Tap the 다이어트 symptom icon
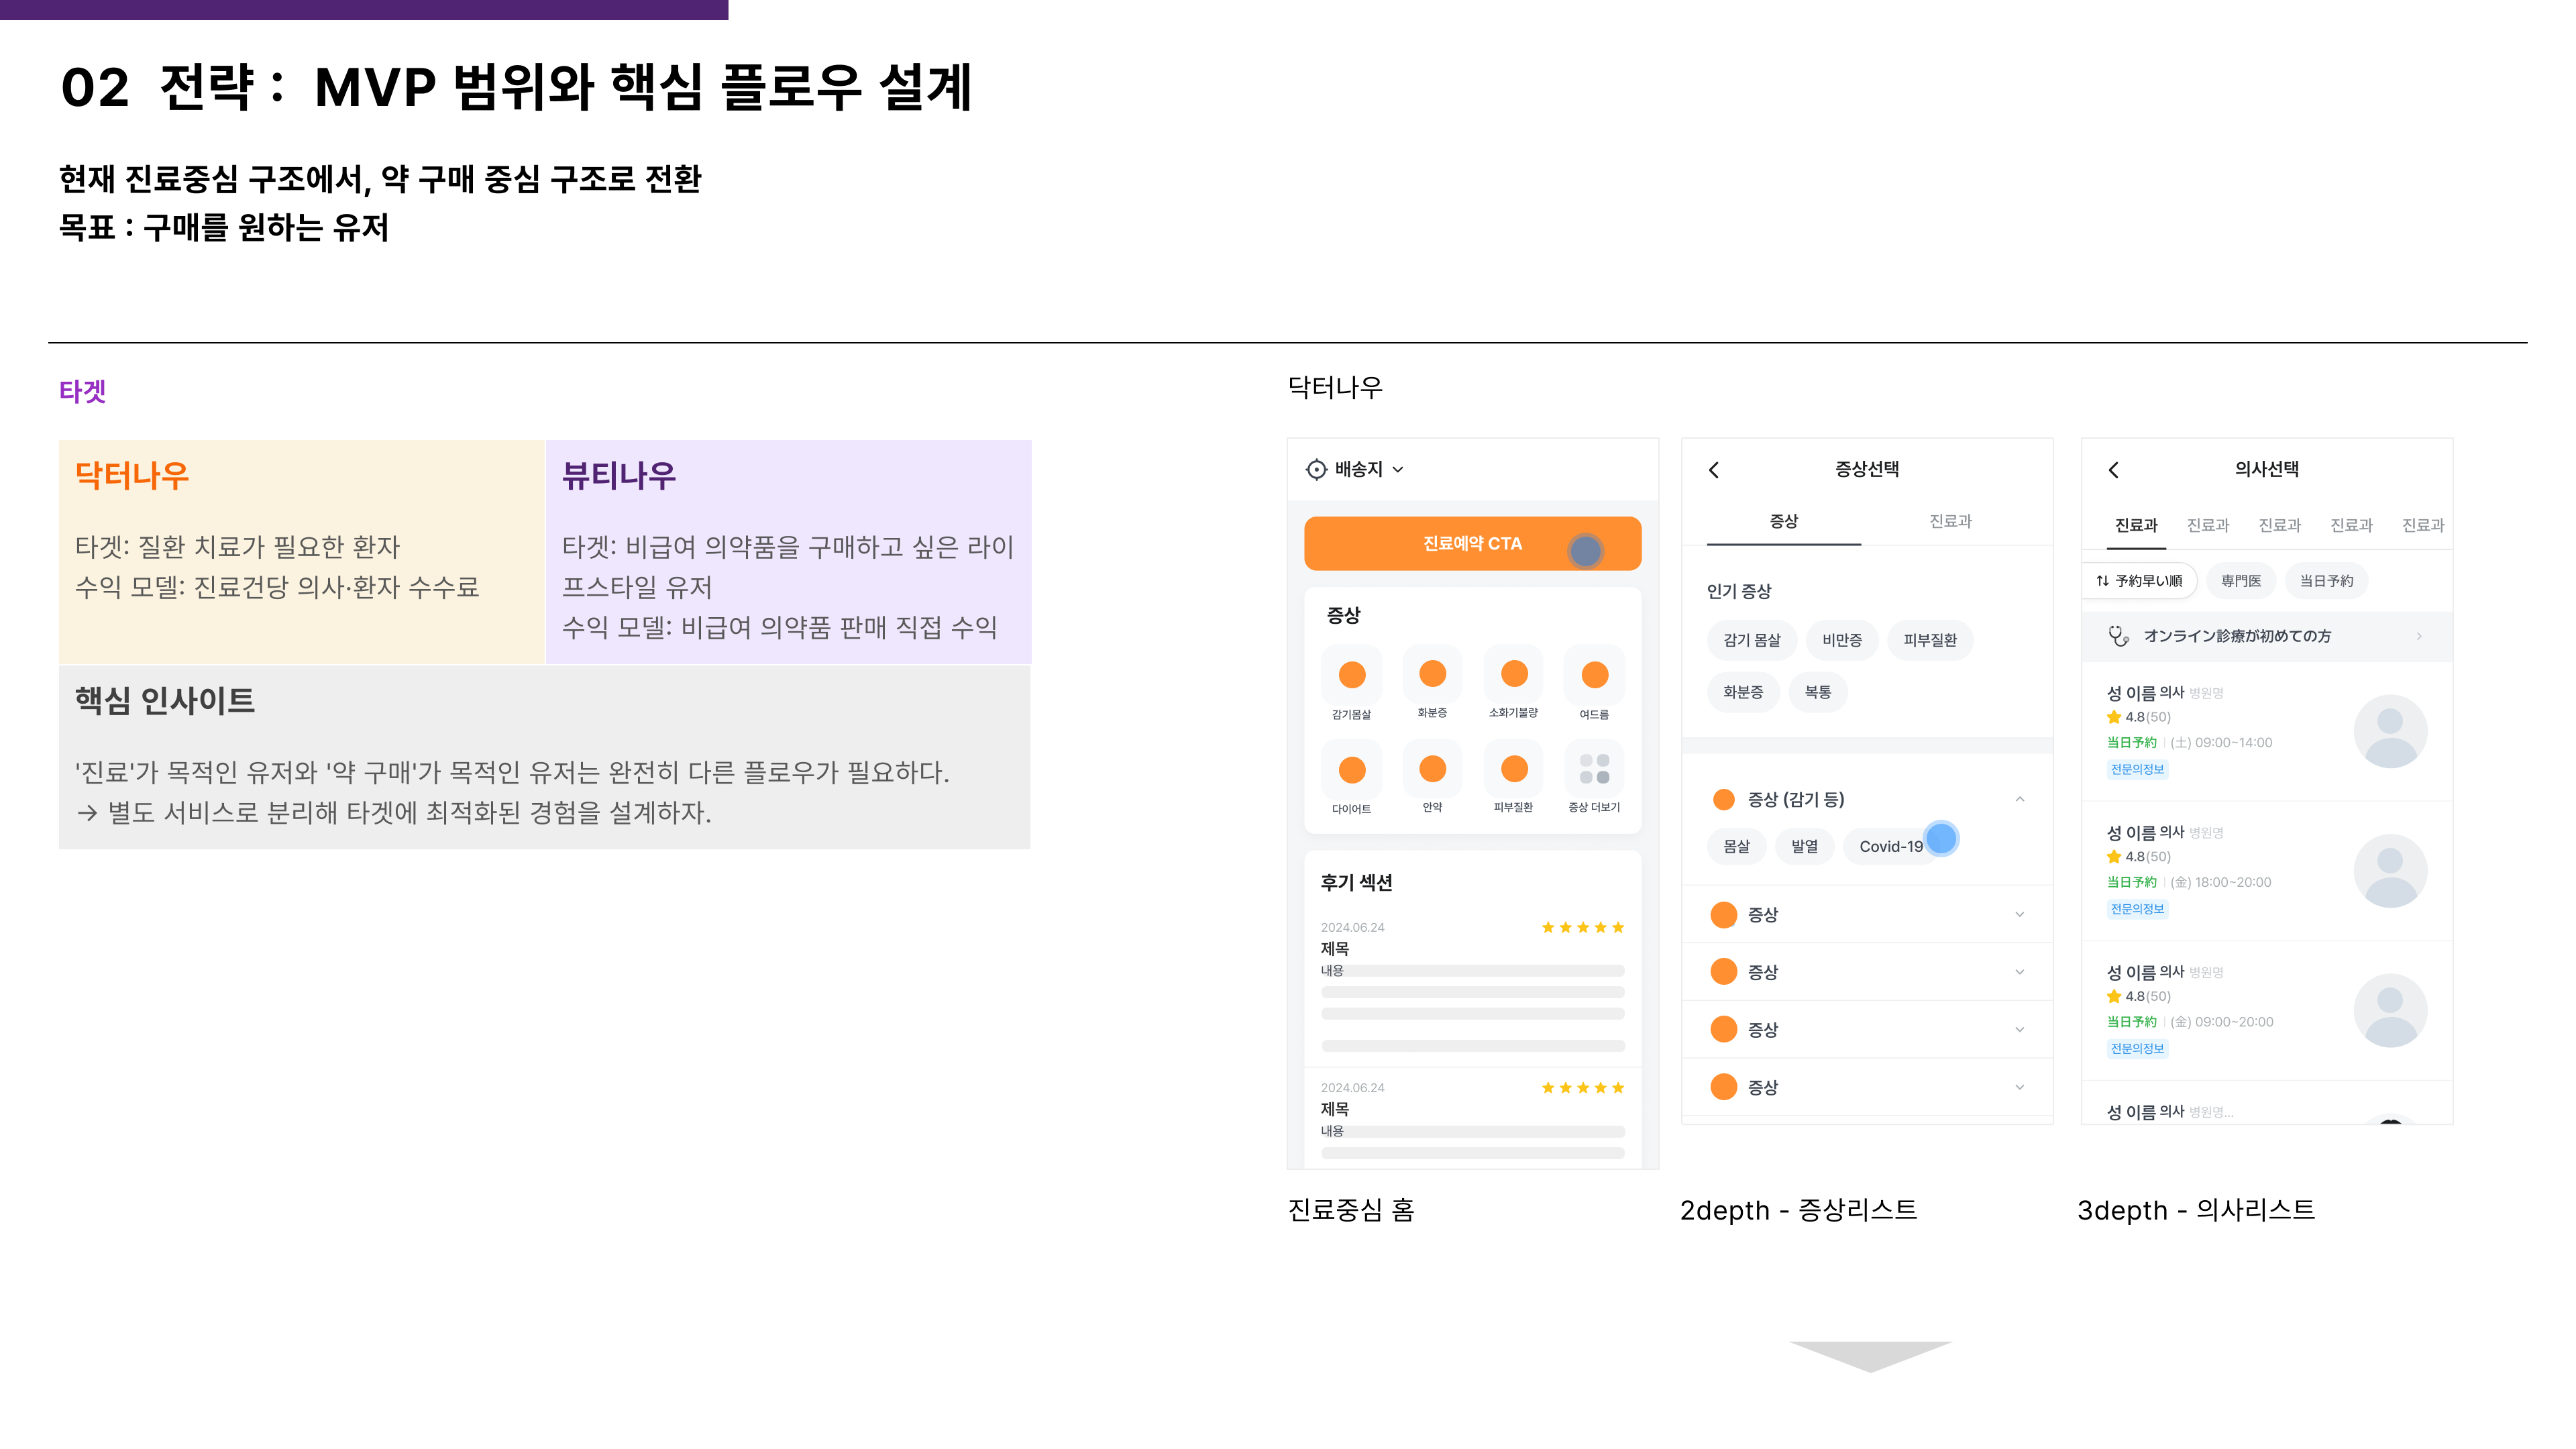The image size is (2576, 1449). (1351, 770)
